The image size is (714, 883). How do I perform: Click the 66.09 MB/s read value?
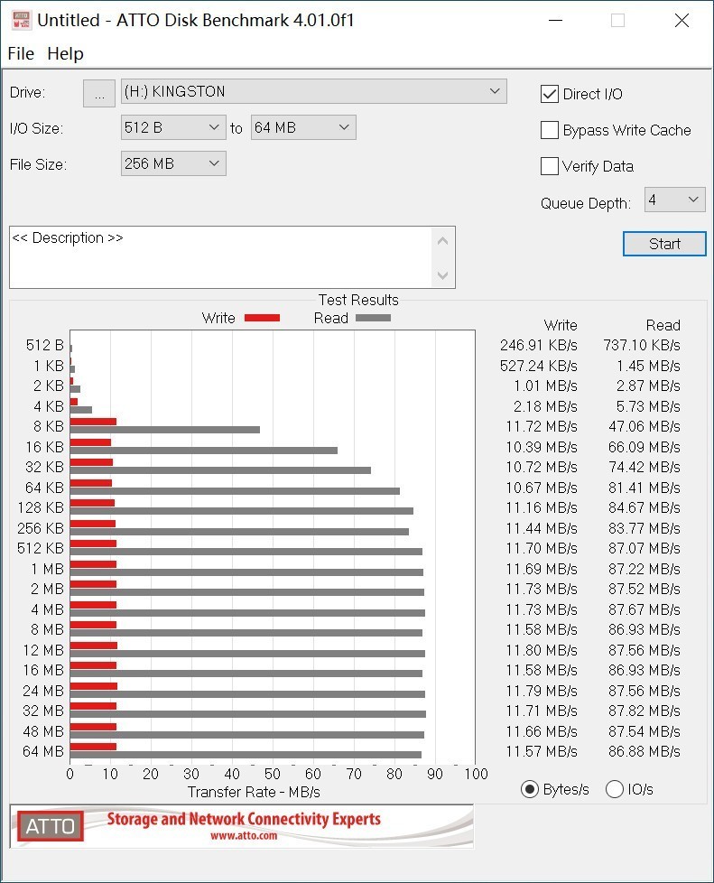(x=644, y=447)
